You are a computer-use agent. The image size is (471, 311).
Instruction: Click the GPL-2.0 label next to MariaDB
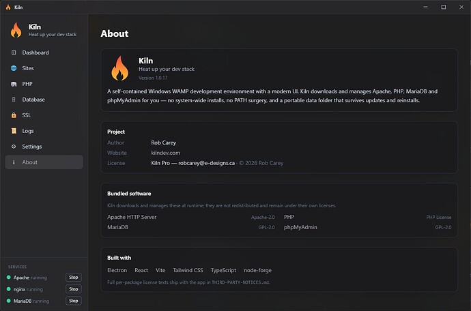266,228
